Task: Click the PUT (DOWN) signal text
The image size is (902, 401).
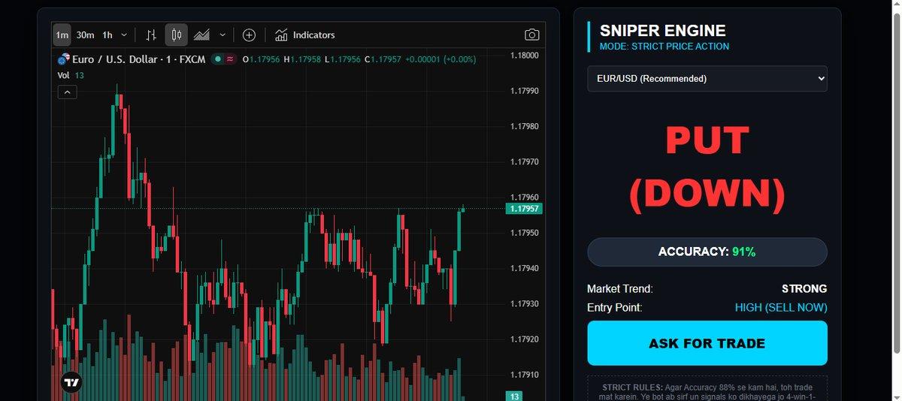Action: [707, 167]
